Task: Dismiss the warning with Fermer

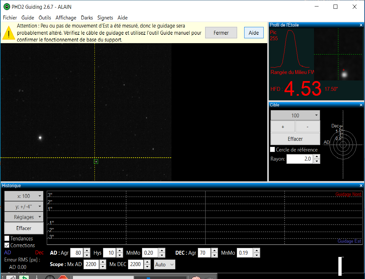Action: pos(221,33)
